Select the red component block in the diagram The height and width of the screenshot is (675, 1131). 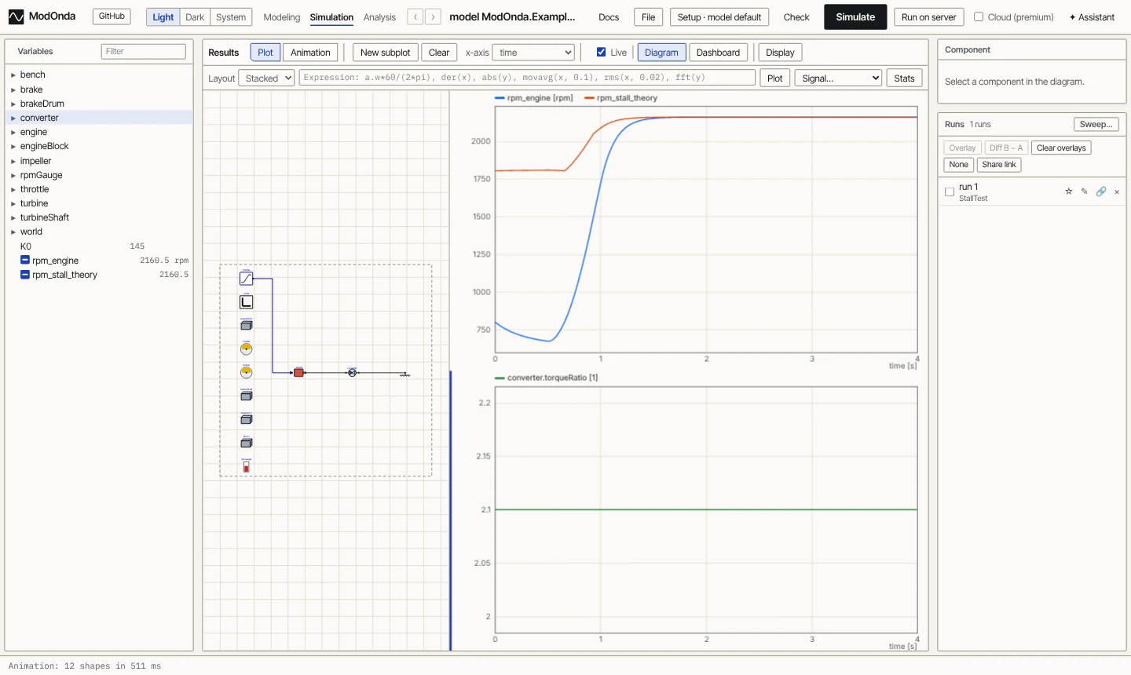(298, 372)
